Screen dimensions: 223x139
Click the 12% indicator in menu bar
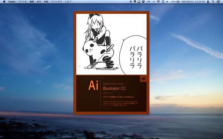coord(148,2)
